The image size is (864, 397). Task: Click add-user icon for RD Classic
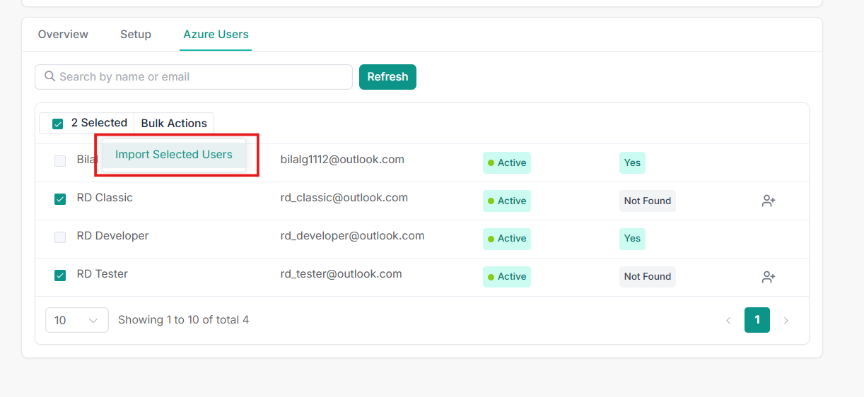click(x=769, y=201)
